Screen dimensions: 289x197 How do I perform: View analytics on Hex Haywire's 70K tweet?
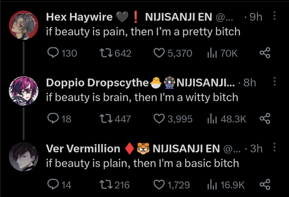(x=212, y=53)
